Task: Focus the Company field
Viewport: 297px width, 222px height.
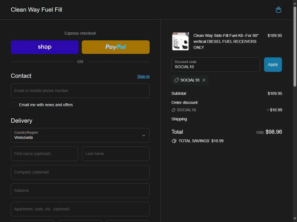Action: (80, 172)
